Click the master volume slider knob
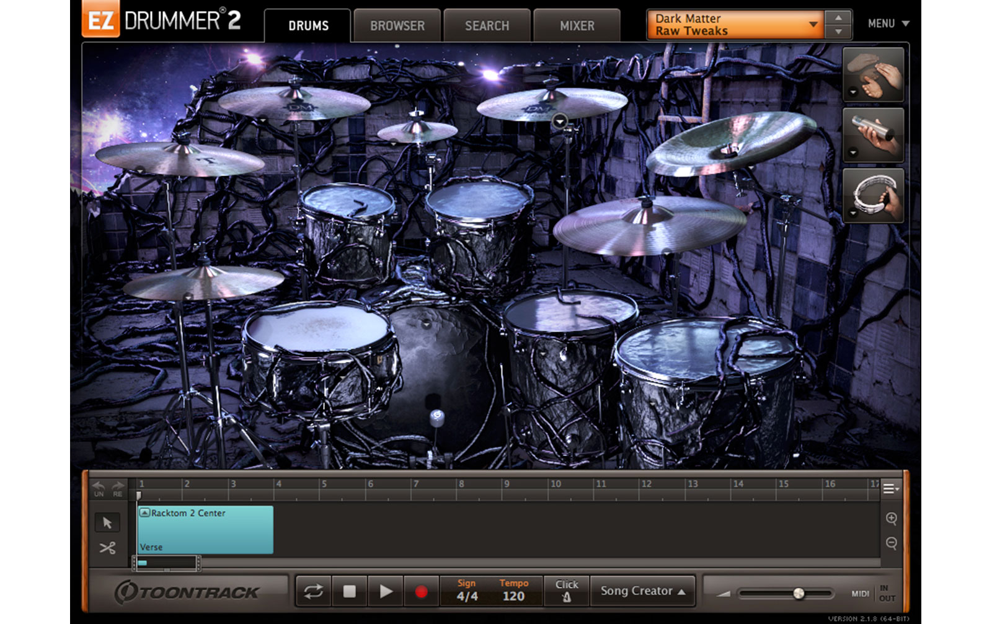992x624 pixels. tap(799, 594)
